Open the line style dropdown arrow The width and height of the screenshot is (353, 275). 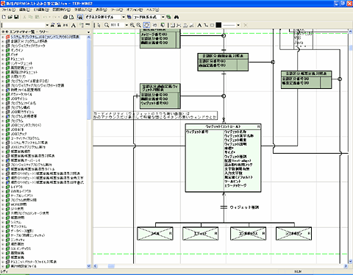tap(238, 25)
